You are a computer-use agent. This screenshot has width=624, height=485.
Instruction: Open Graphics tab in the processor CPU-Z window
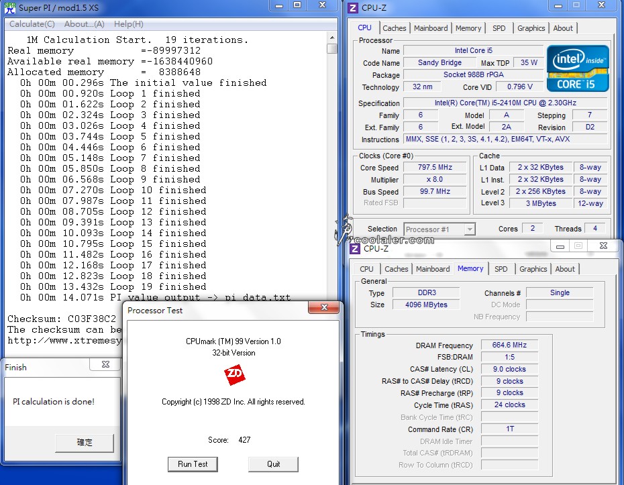[531, 28]
